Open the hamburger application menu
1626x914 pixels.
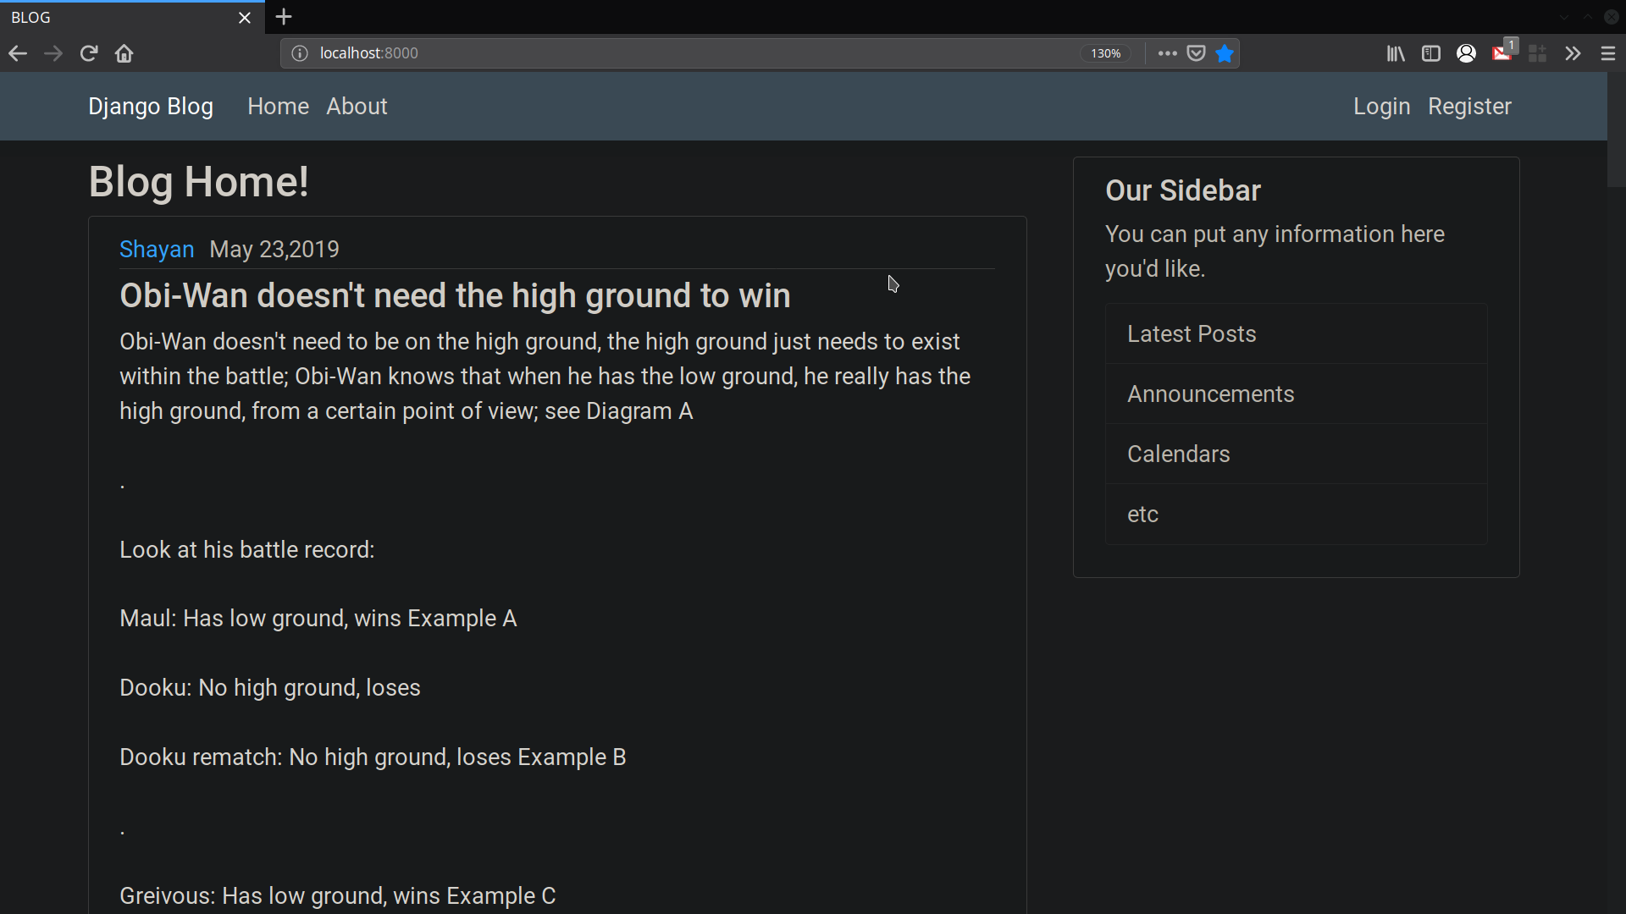click(x=1608, y=53)
